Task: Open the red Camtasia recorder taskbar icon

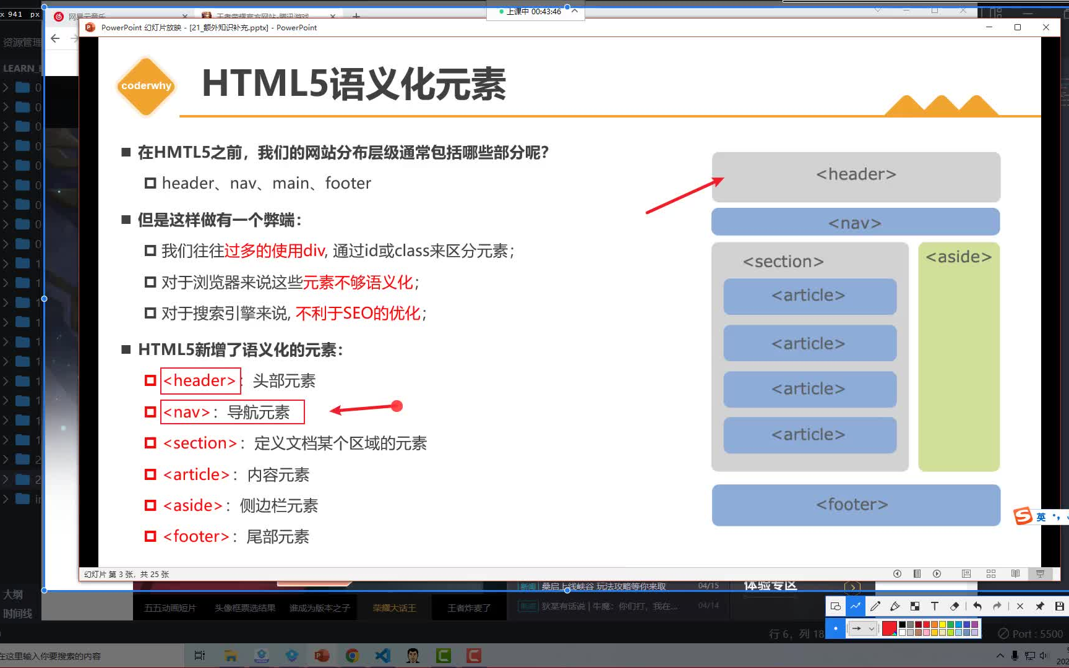Action: (473, 656)
